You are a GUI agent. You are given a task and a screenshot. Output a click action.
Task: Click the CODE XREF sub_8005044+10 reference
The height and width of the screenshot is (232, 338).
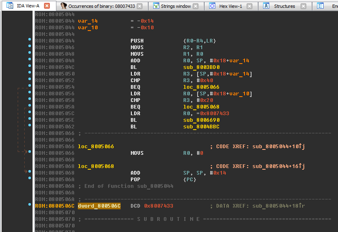tap(278, 147)
